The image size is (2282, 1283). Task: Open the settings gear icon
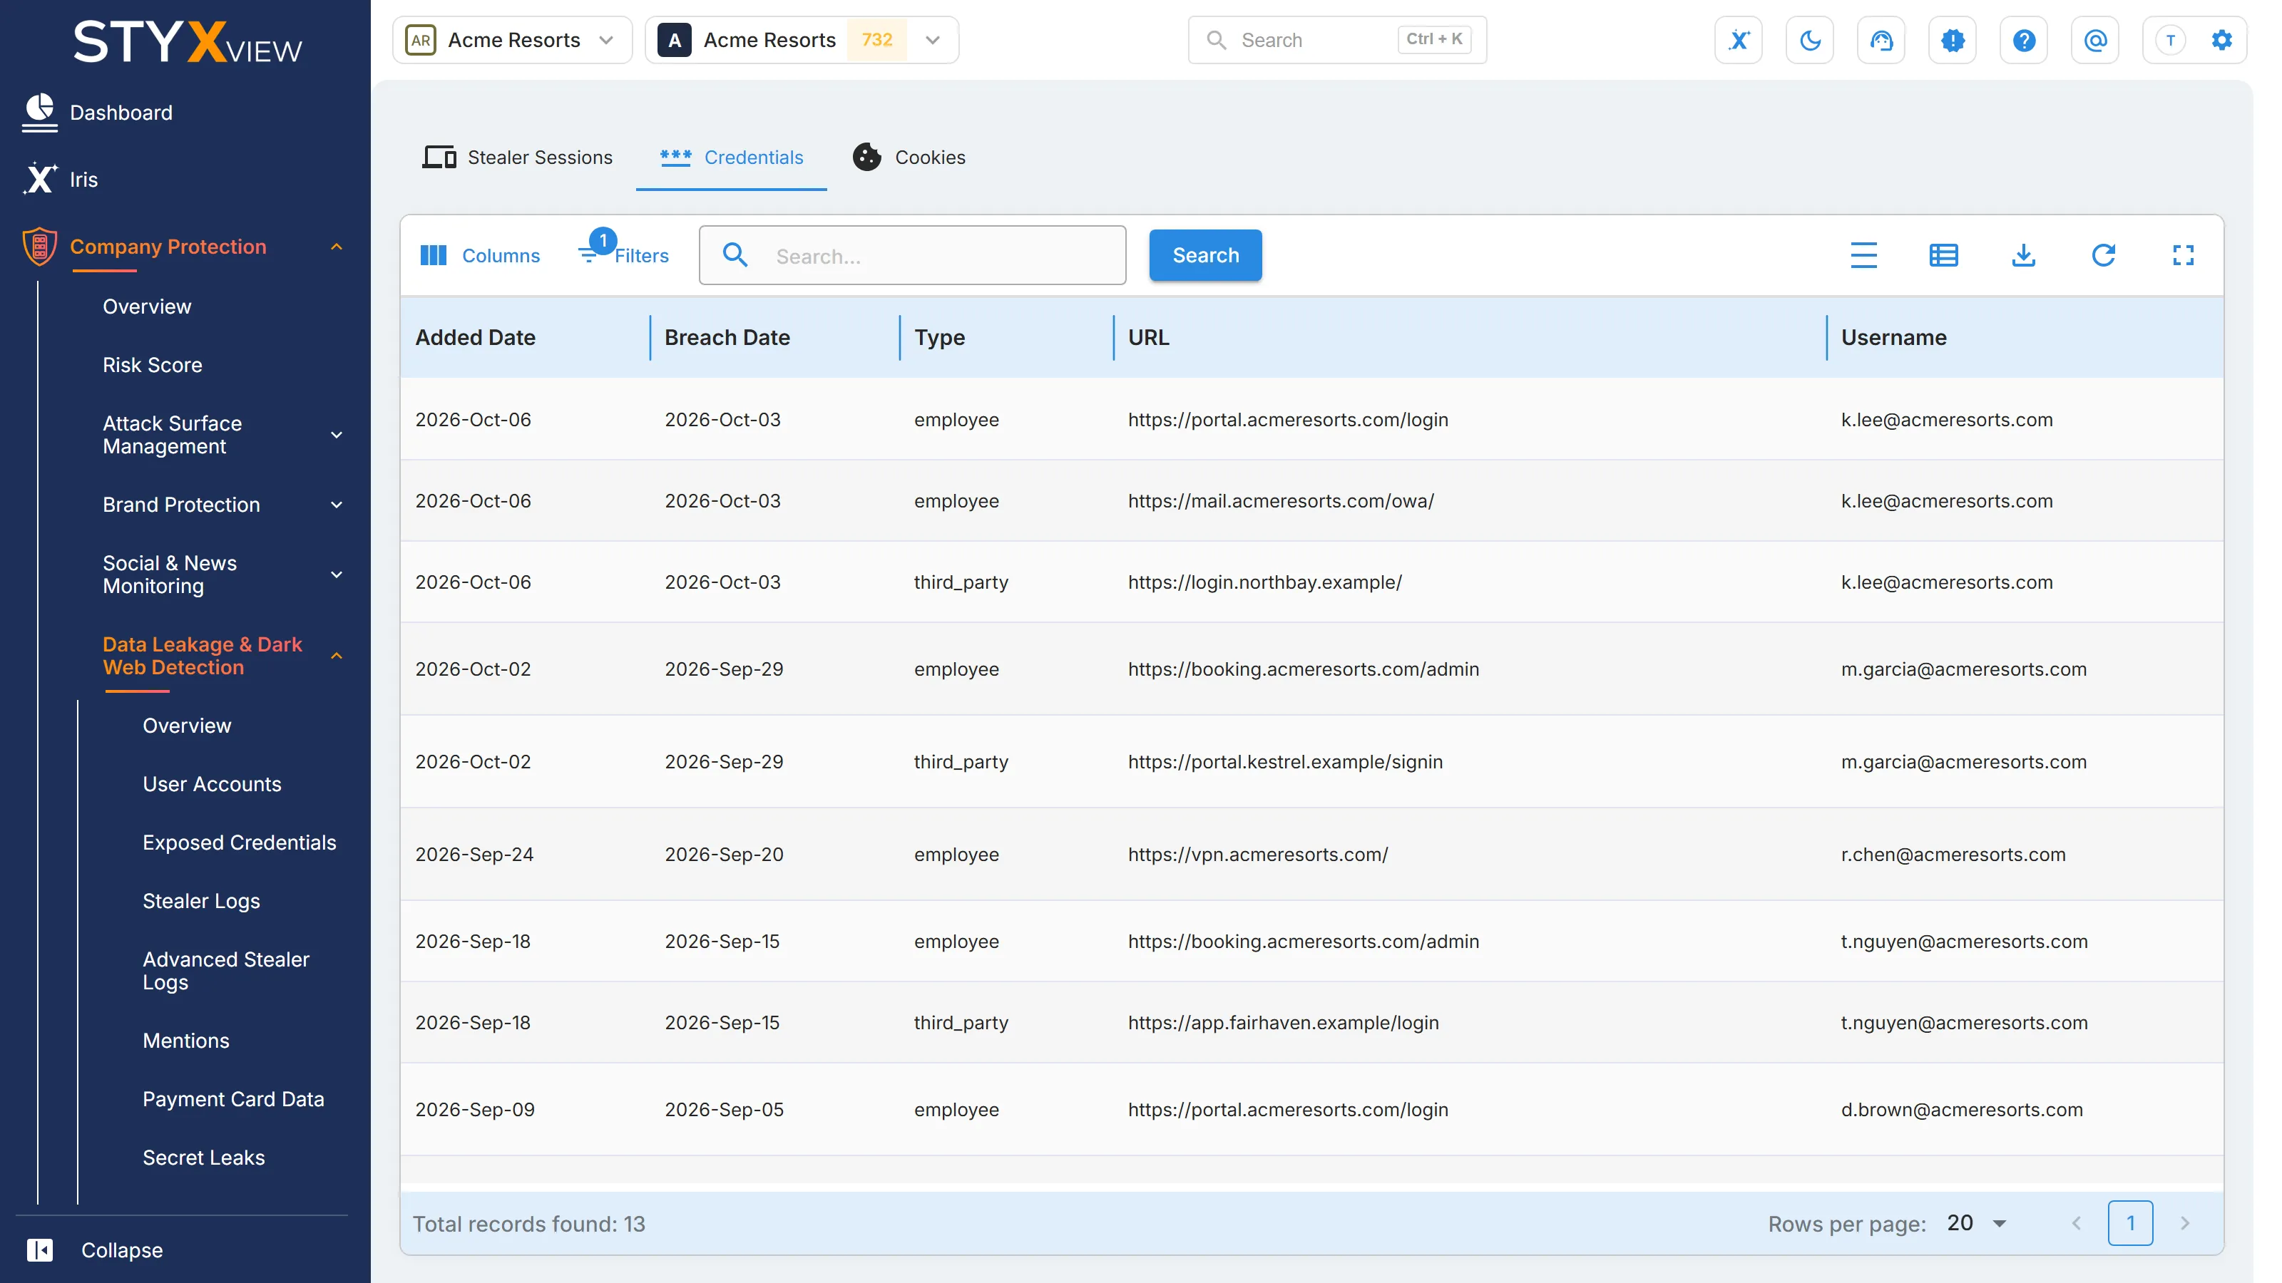(2221, 40)
